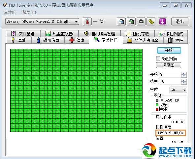Switch to the 磁盘监视器 tab
The image size is (195, 159).
pos(59,33)
